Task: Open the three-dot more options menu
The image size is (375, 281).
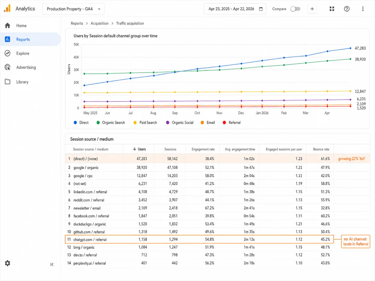Action: (x=363, y=9)
